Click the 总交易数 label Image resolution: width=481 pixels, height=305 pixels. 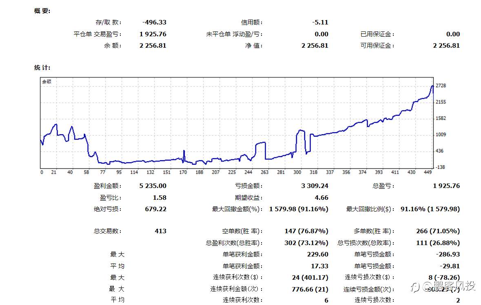click(108, 231)
